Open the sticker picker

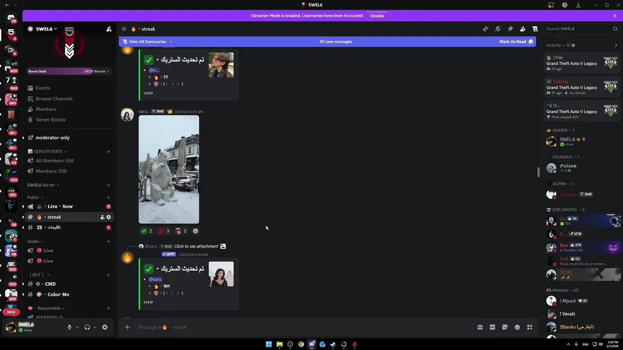coord(505,327)
